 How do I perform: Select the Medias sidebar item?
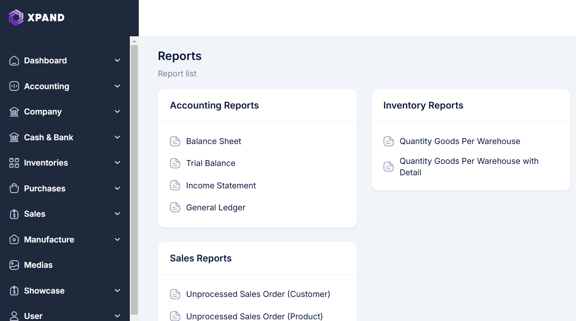point(38,265)
